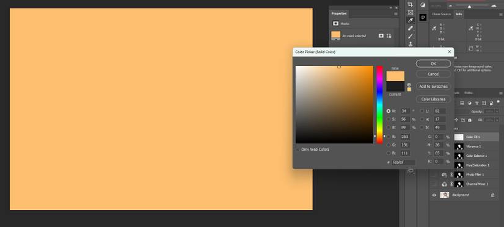
Task: Open the Layers panel menu
Action: (501, 93)
